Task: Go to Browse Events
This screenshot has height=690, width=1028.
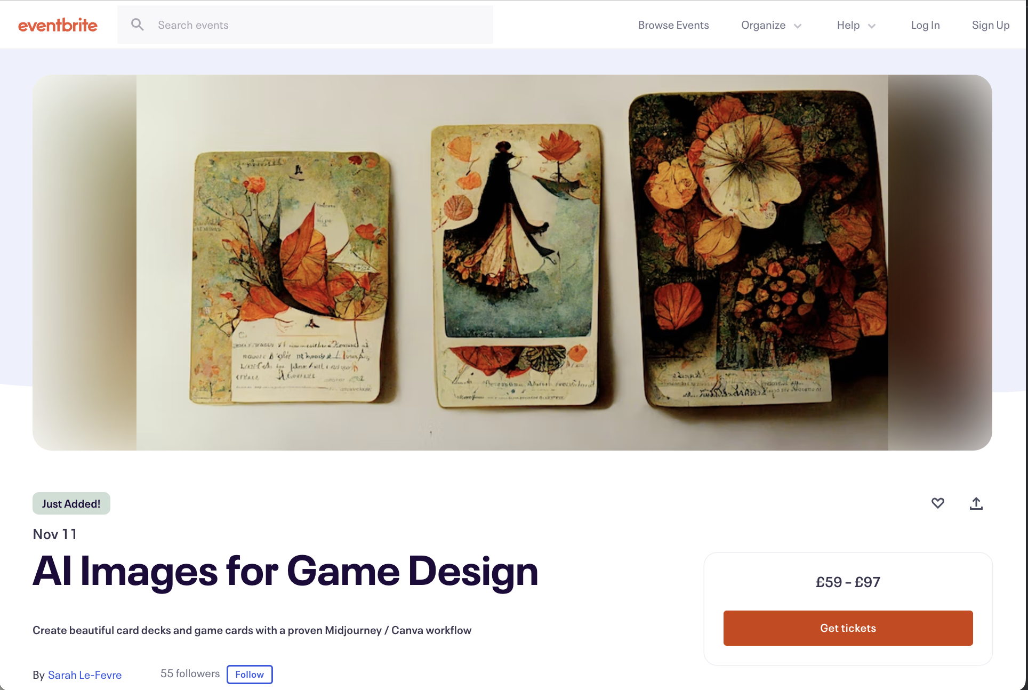Action: click(x=673, y=25)
